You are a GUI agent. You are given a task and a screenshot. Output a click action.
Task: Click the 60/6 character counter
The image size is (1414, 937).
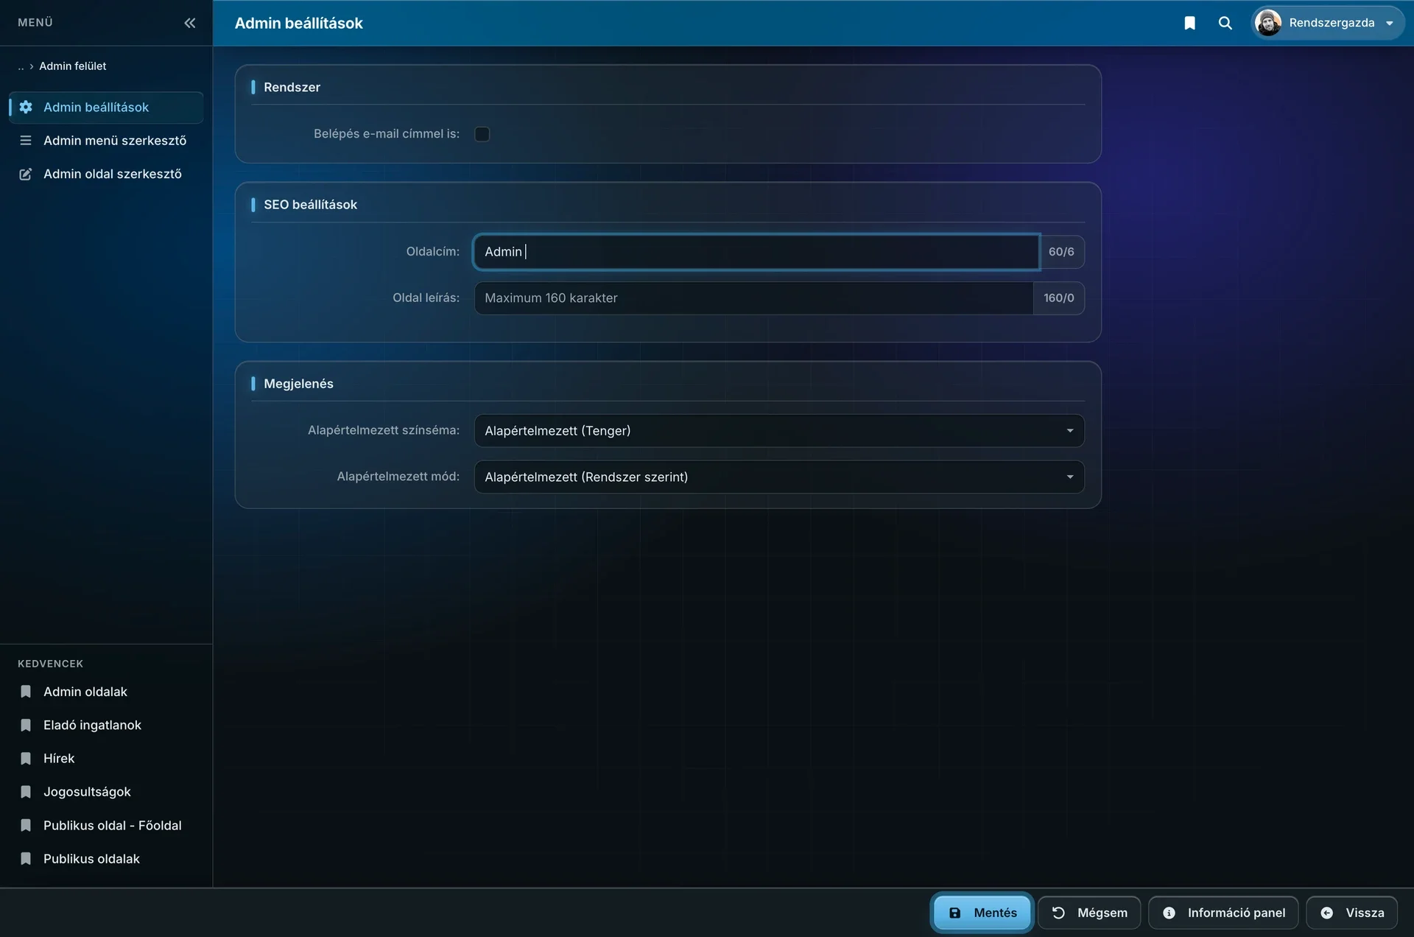[x=1061, y=252]
